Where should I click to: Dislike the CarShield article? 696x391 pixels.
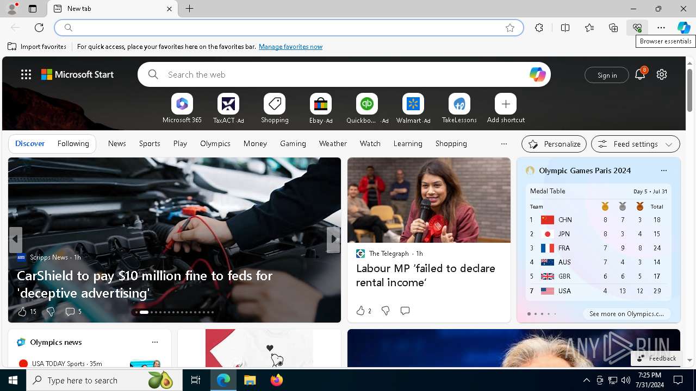pyautogui.click(x=50, y=311)
